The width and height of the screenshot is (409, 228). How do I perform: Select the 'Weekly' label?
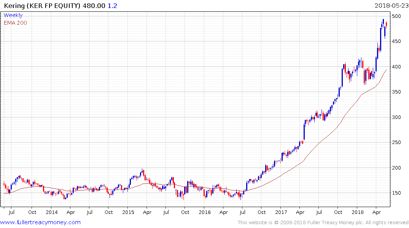(x=13, y=15)
